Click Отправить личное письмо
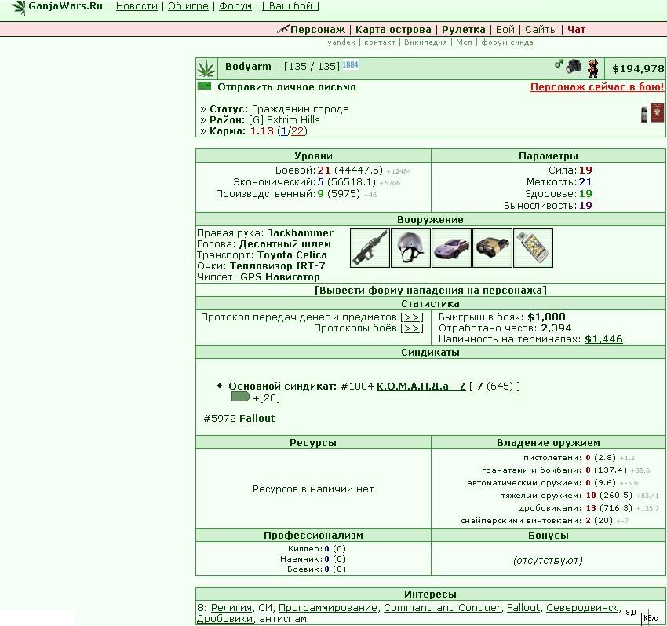This screenshot has height=626, width=667. pos(286,87)
